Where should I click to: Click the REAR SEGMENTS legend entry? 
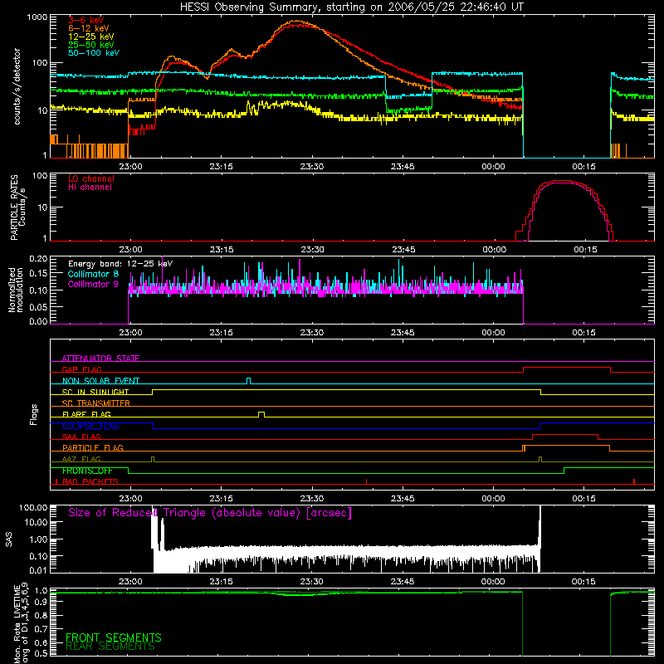click(110, 647)
